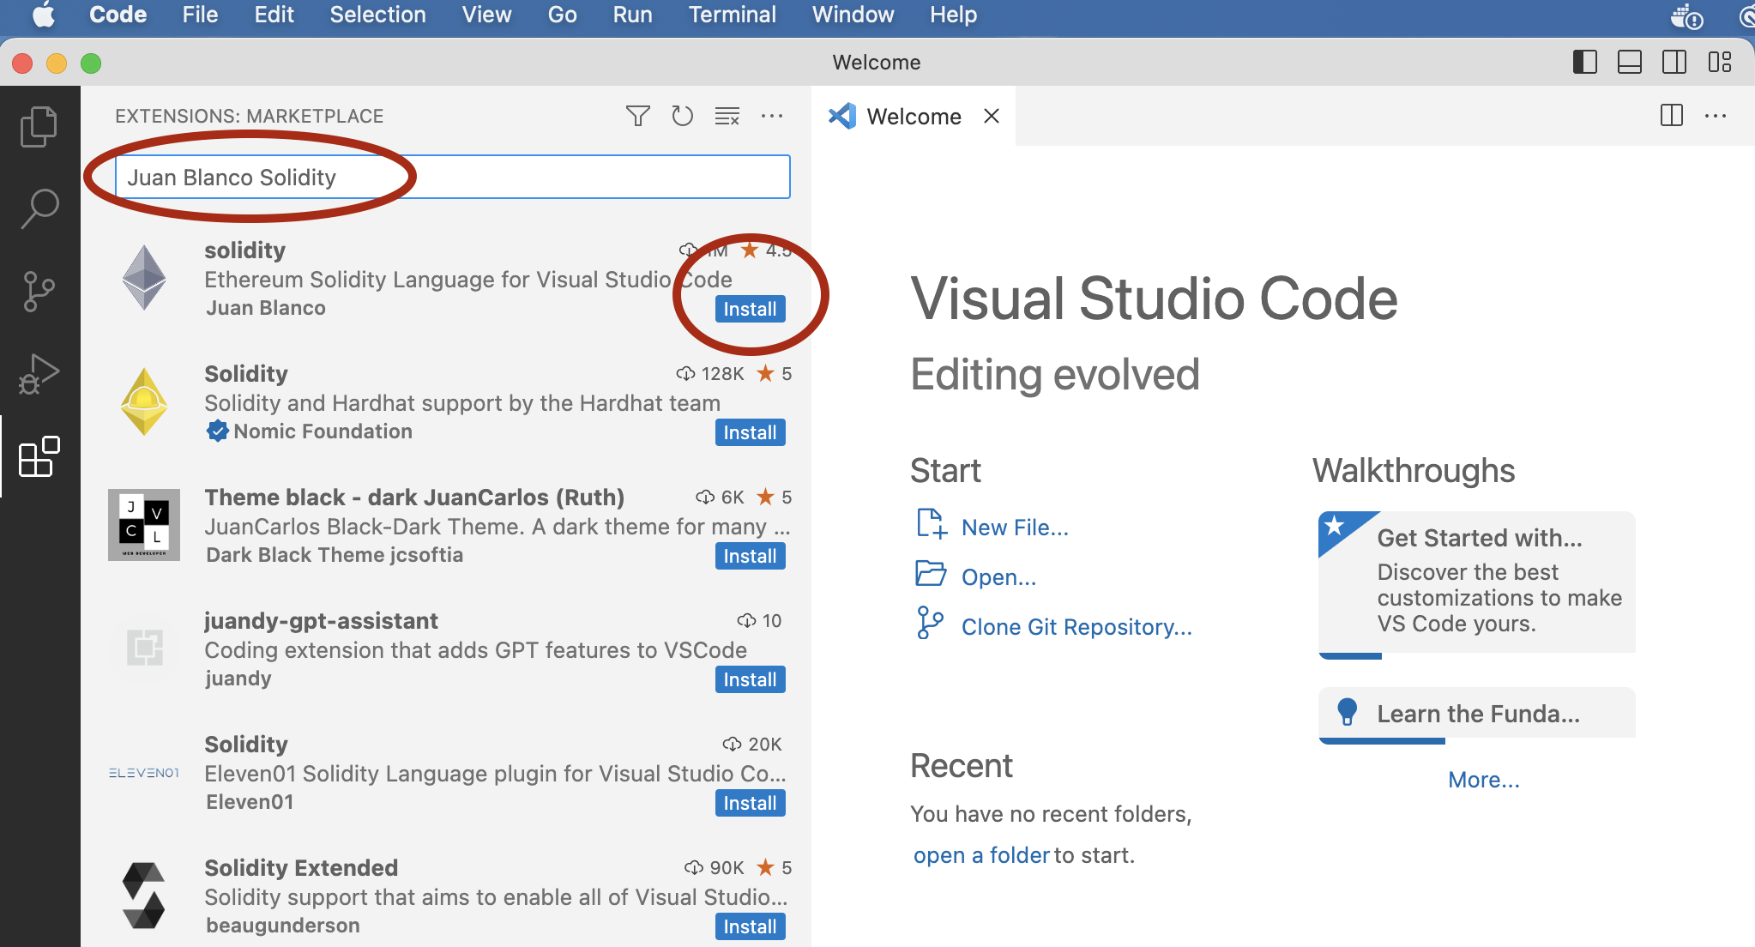
Task: Refresh the extensions marketplace list
Action: click(x=682, y=116)
